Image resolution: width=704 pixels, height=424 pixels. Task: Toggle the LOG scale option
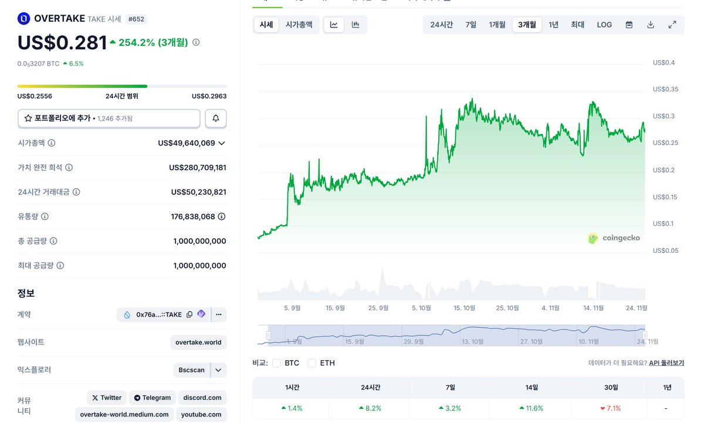point(604,25)
